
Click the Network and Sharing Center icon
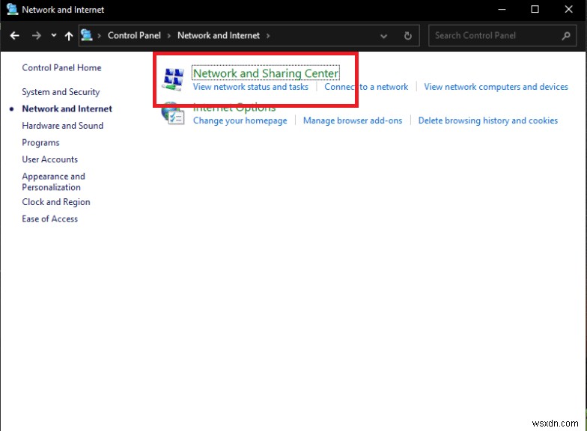[172, 79]
